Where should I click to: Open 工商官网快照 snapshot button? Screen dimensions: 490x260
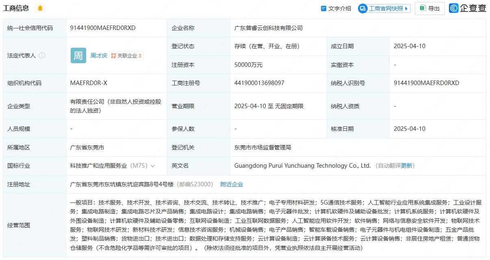pos(384,9)
